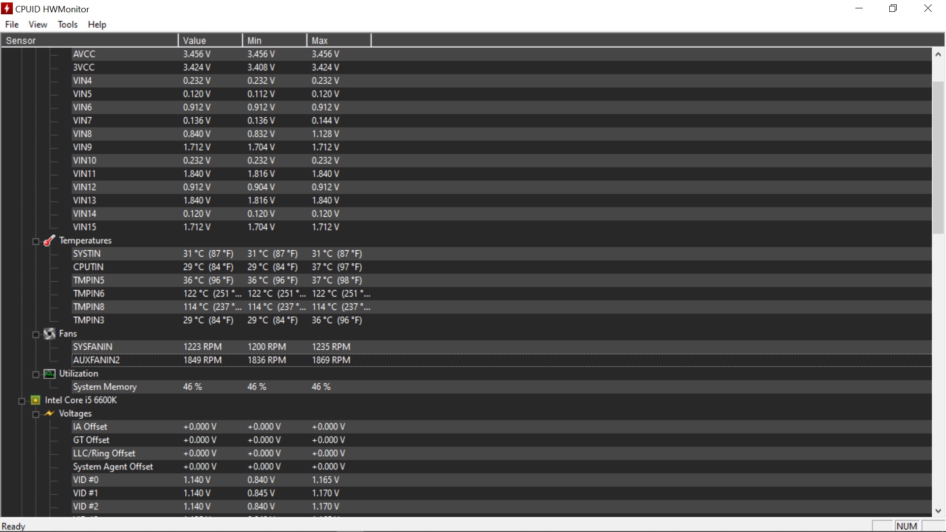
Task: Click the Voltages lightning bolt icon
Action: (49, 413)
